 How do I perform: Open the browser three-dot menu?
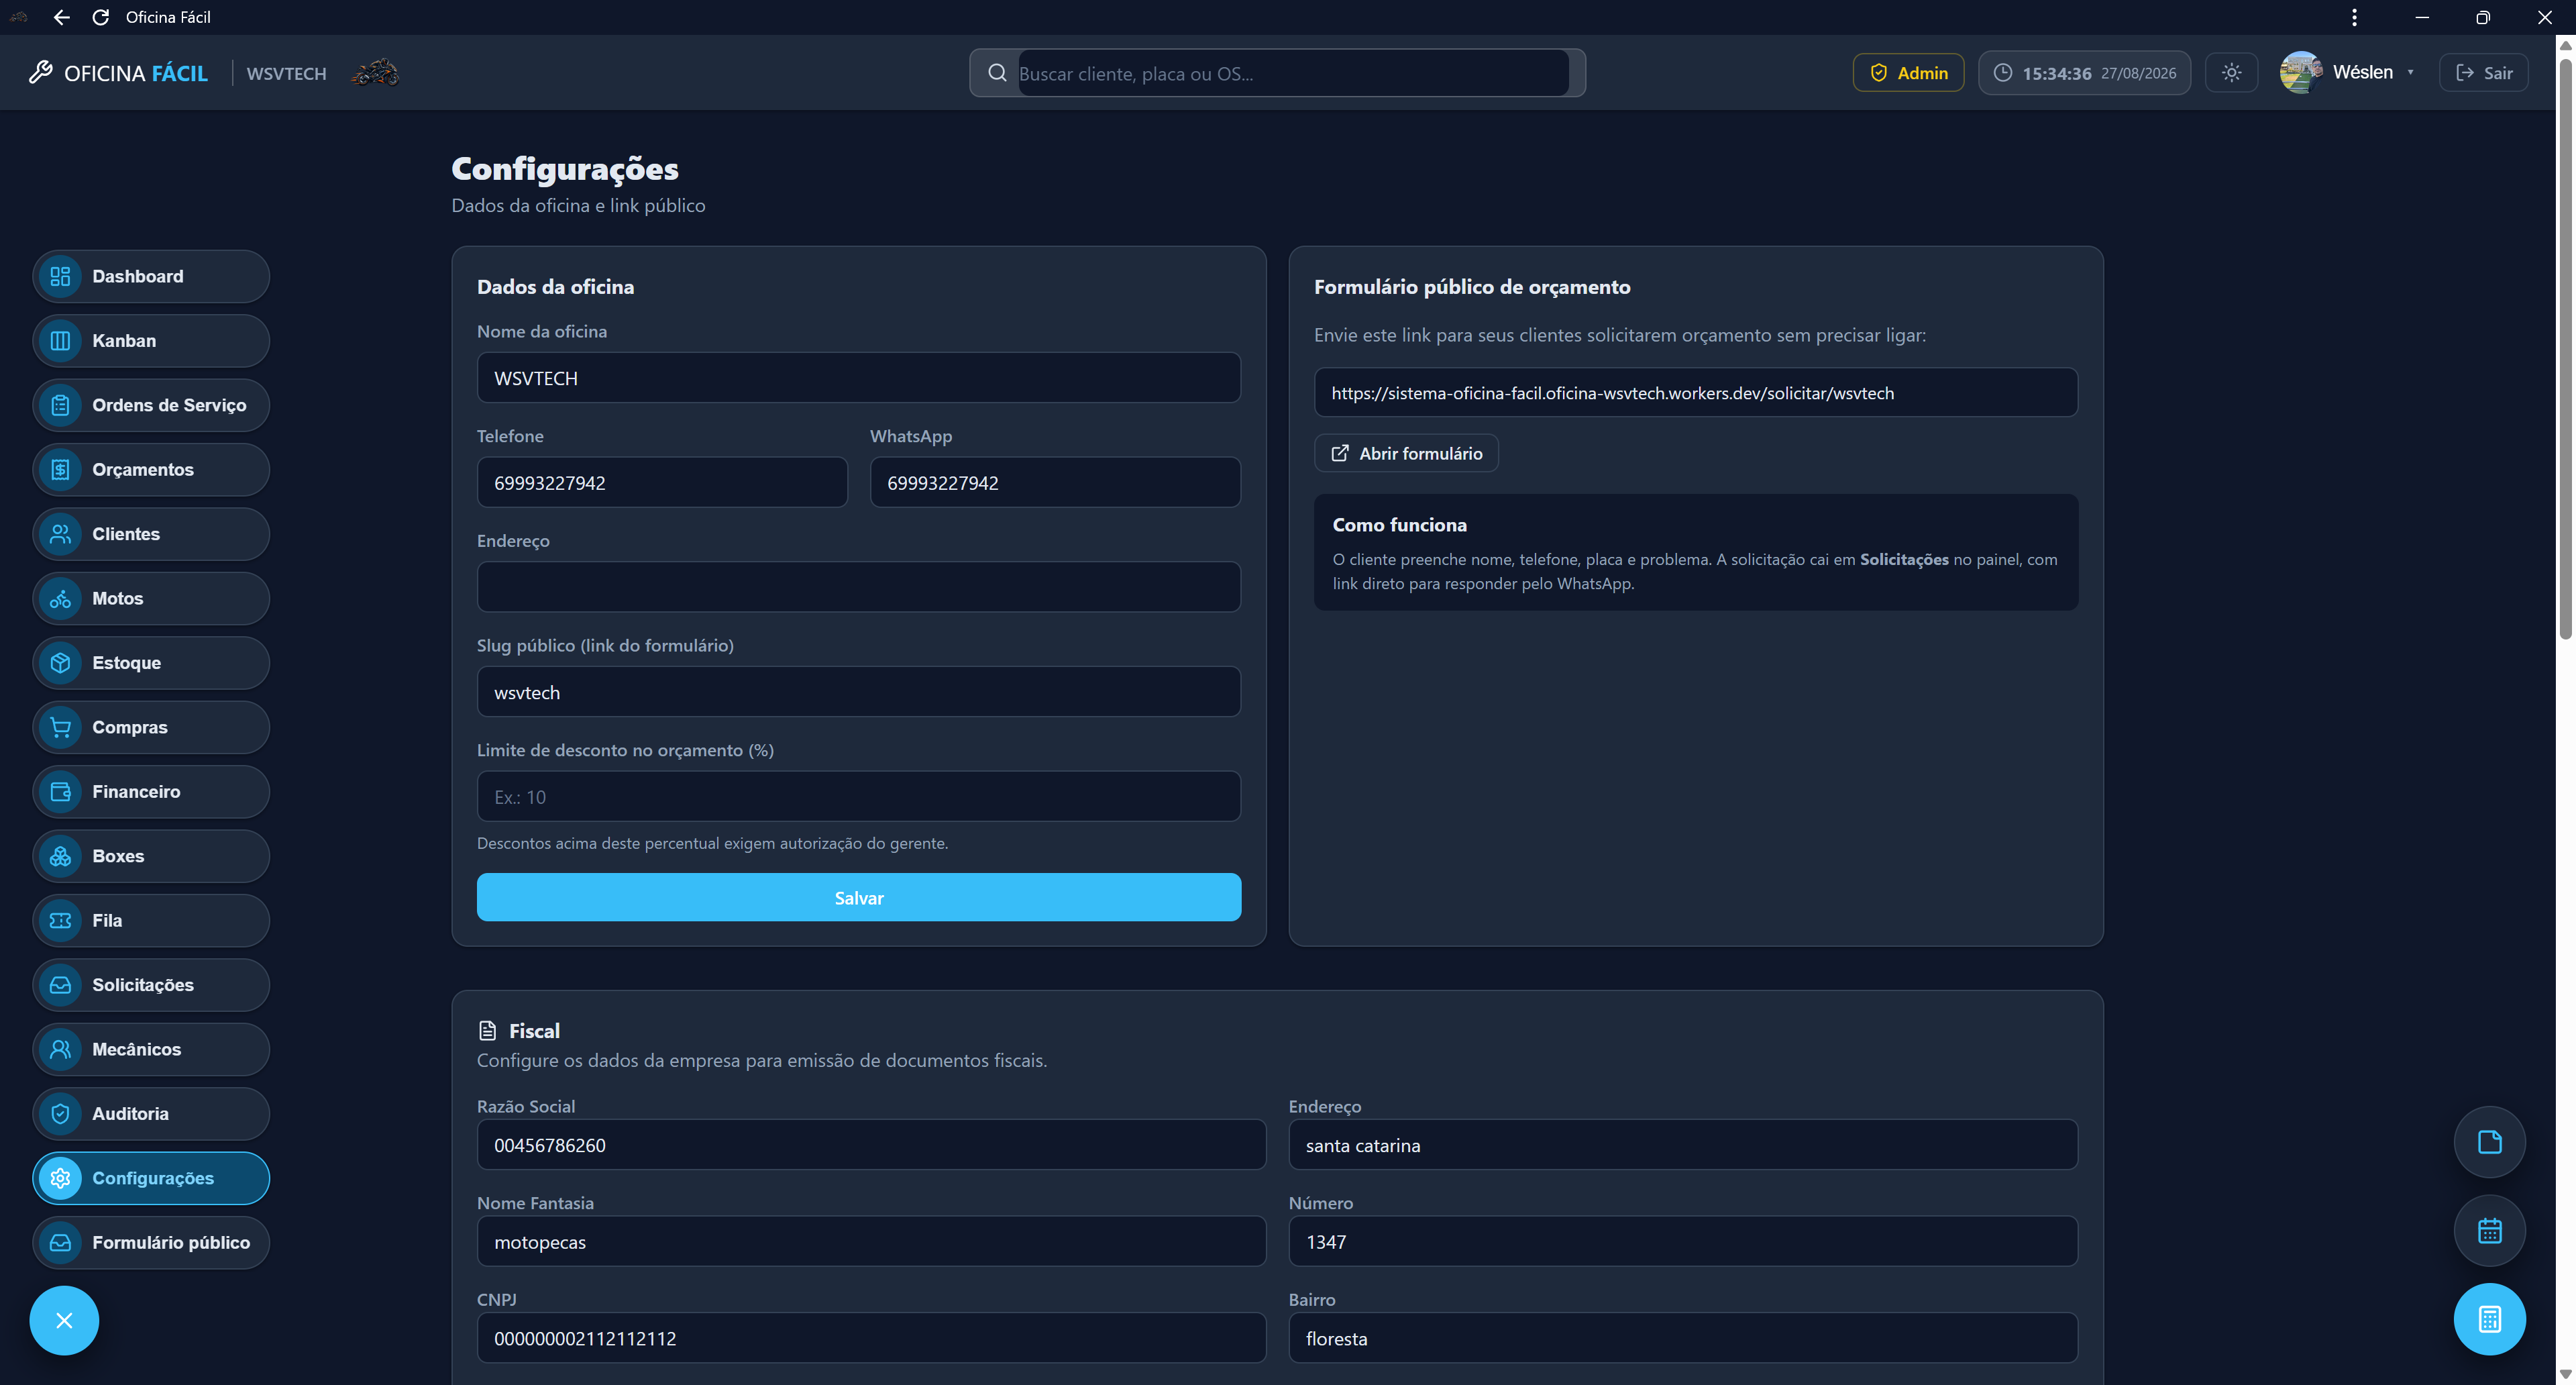(2354, 17)
